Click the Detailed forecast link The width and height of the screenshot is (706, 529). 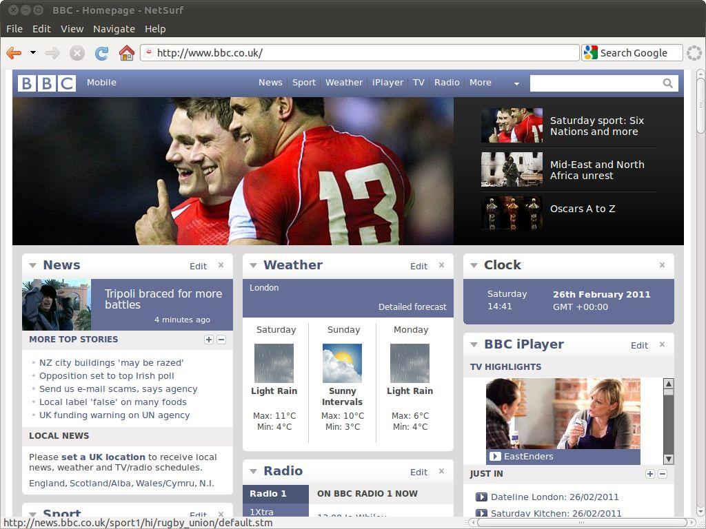(x=412, y=307)
